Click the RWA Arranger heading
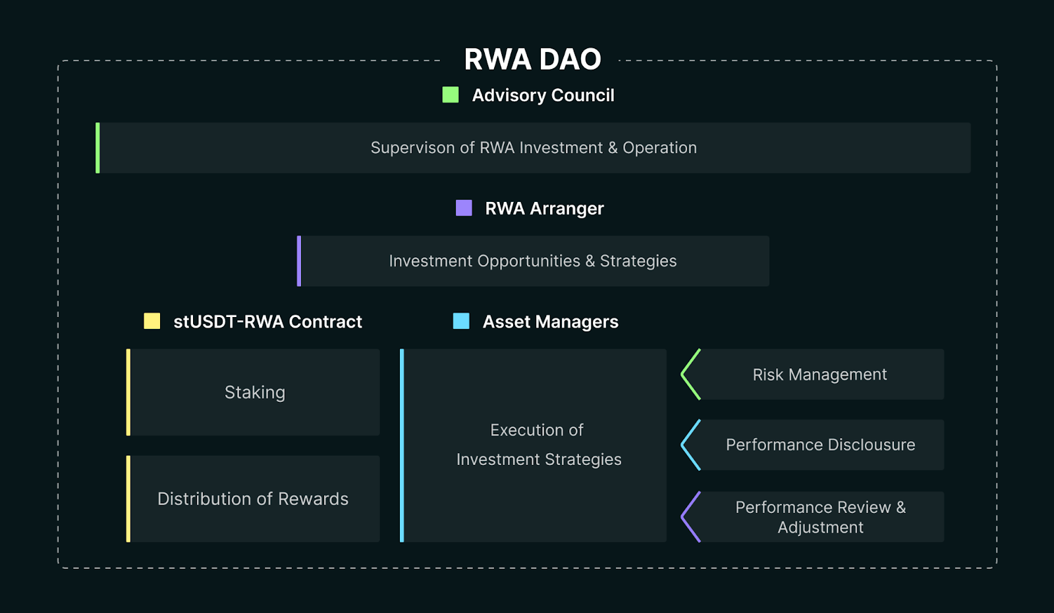Viewport: 1054px width, 613px height. click(544, 208)
